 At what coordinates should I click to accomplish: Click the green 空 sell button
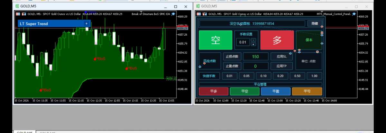[215, 40]
